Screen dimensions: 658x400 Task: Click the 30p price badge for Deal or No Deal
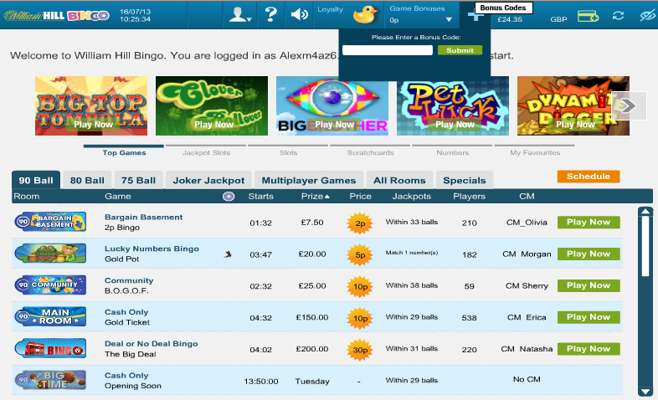point(360,350)
